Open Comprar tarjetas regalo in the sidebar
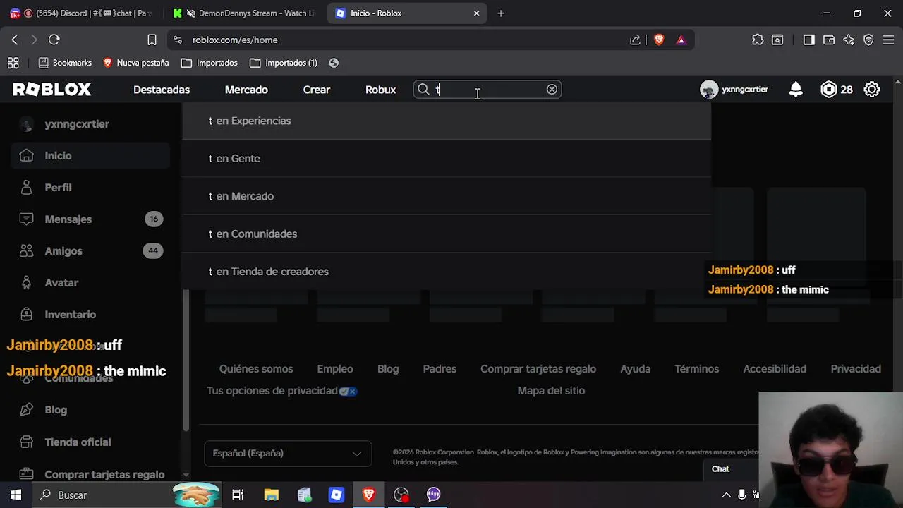The width and height of the screenshot is (903, 508). [104, 474]
